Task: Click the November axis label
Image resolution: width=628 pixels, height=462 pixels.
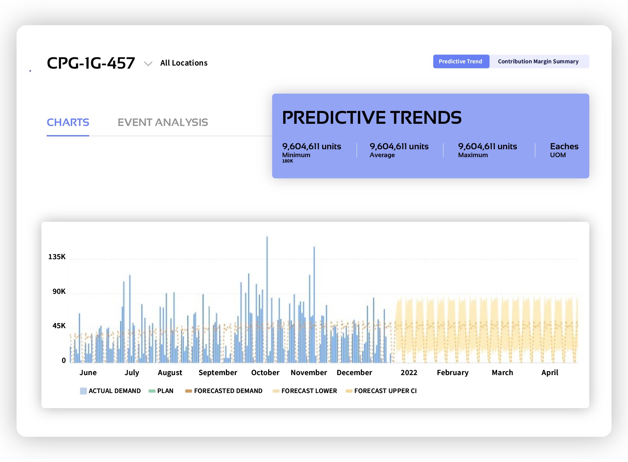Action: [309, 373]
